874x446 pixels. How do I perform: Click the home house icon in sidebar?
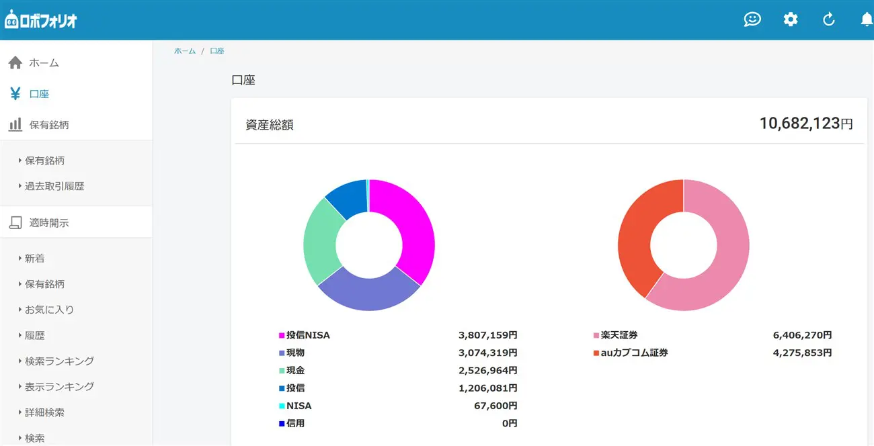tap(15, 62)
